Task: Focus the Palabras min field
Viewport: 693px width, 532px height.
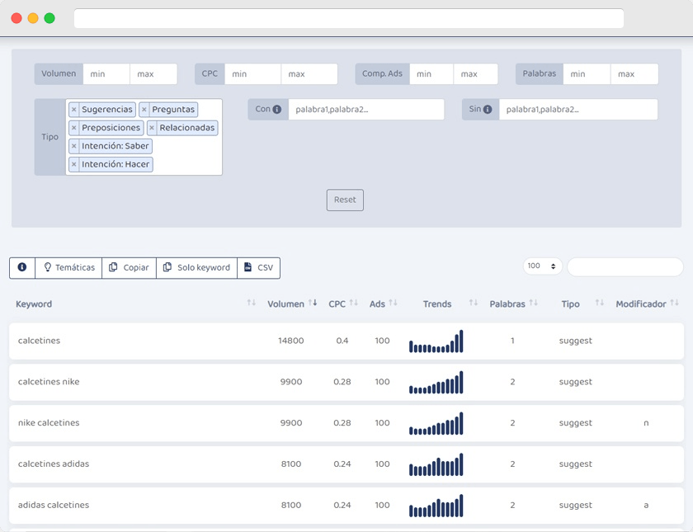Action: (x=587, y=73)
